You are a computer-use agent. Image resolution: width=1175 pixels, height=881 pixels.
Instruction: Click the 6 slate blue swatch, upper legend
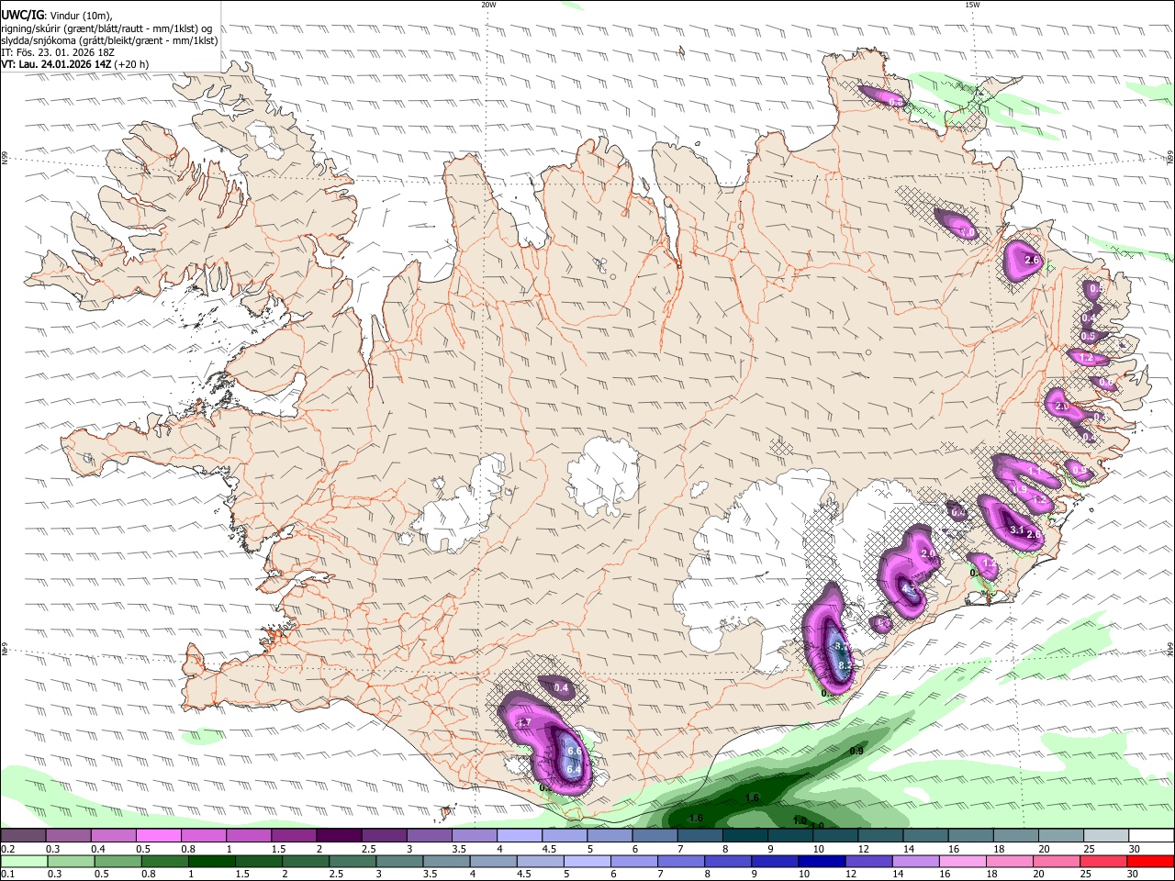click(655, 836)
